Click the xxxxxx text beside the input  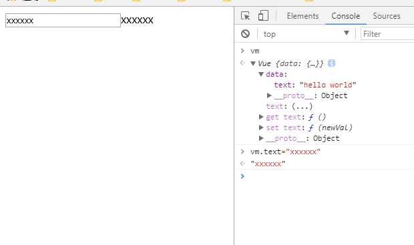[137, 21]
